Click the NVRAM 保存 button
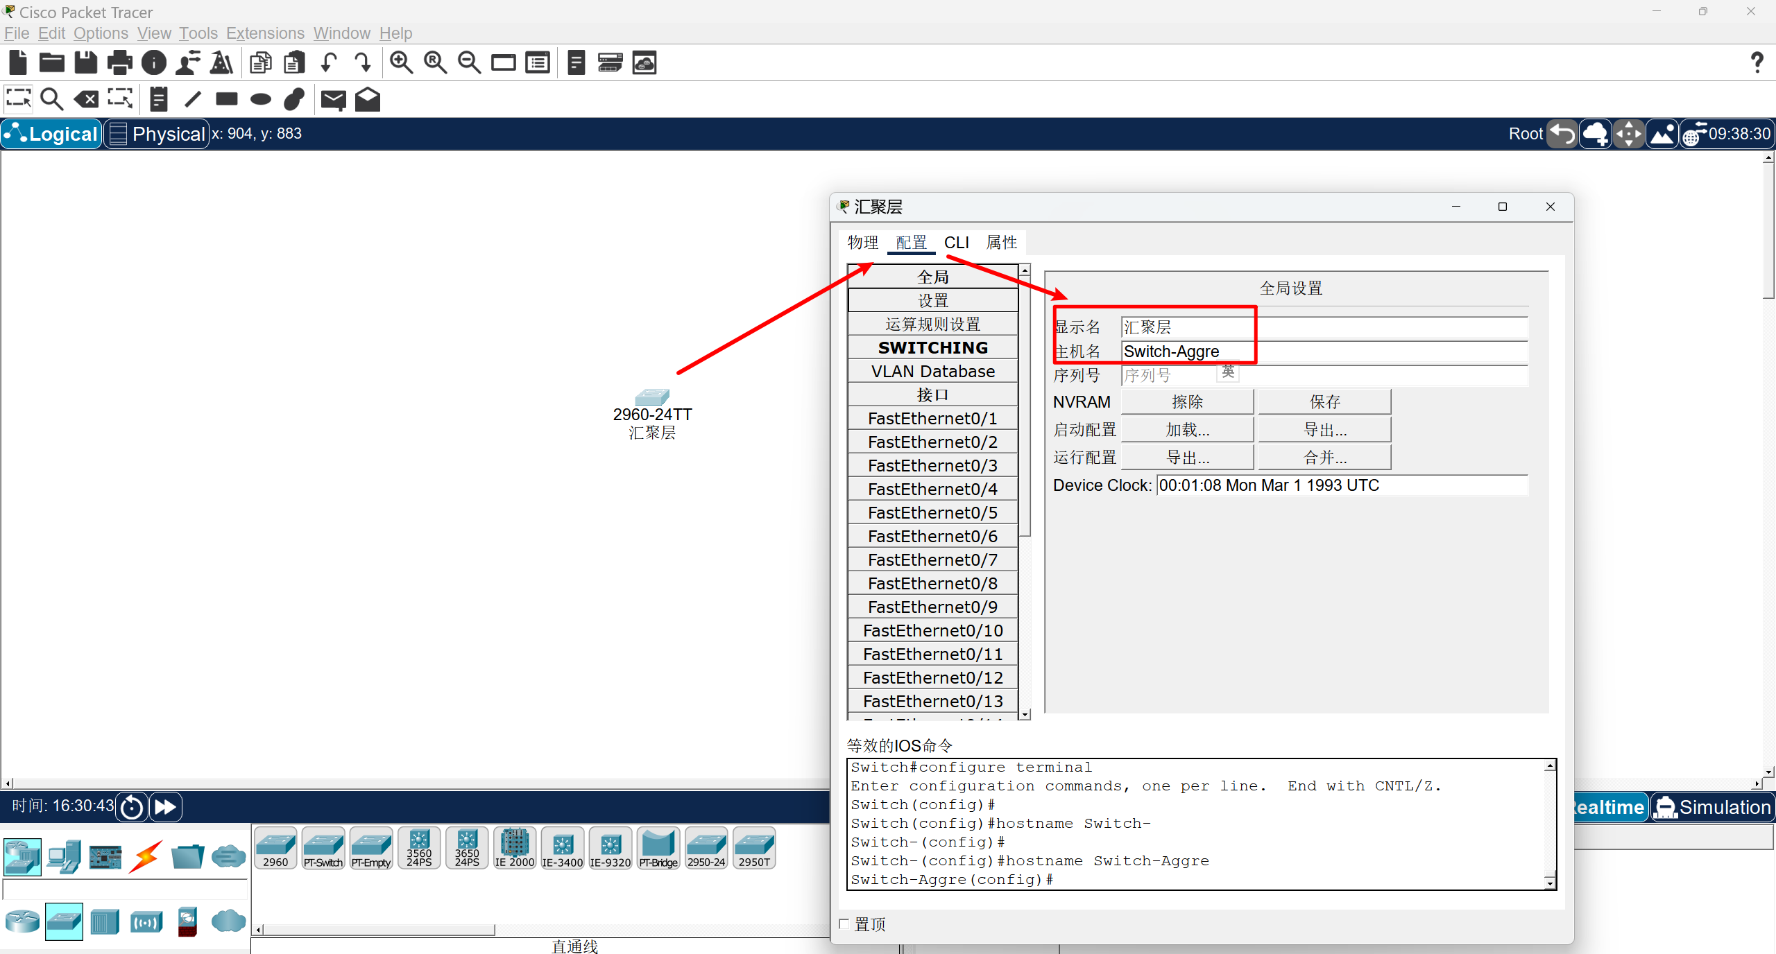This screenshot has height=954, width=1776. click(x=1324, y=402)
